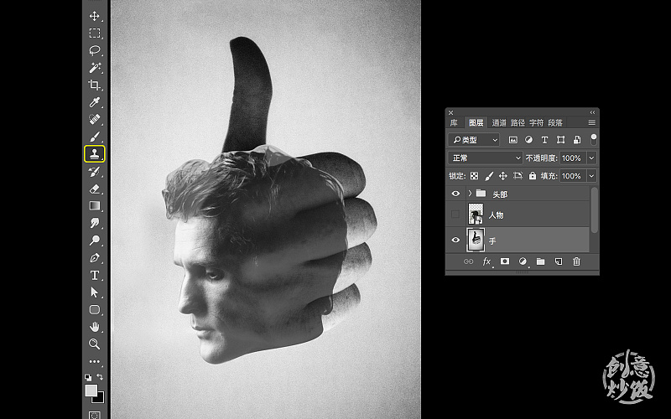Pick the Crop tool
The height and width of the screenshot is (419, 671).
95,85
